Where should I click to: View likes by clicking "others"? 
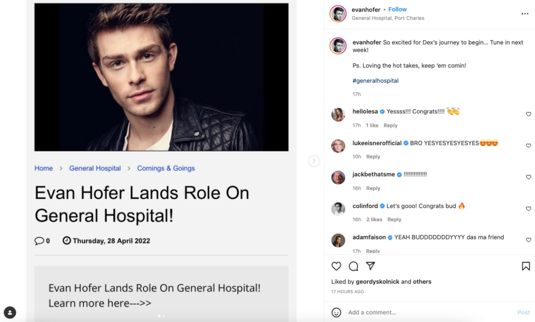click(x=422, y=281)
